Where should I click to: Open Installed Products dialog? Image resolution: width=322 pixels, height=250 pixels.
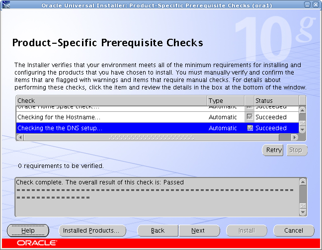point(92,231)
